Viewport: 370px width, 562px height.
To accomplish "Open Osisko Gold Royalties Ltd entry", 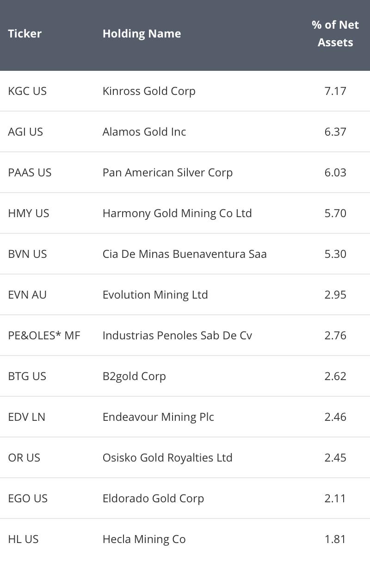I will [x=167, y=458].
